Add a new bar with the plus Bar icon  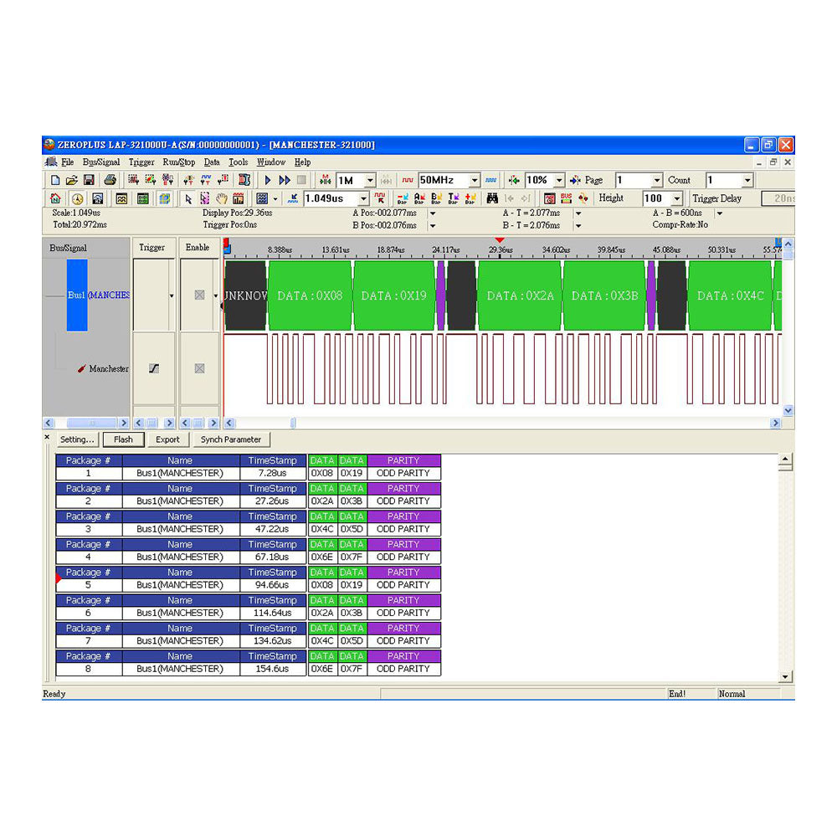coord(470,198)
